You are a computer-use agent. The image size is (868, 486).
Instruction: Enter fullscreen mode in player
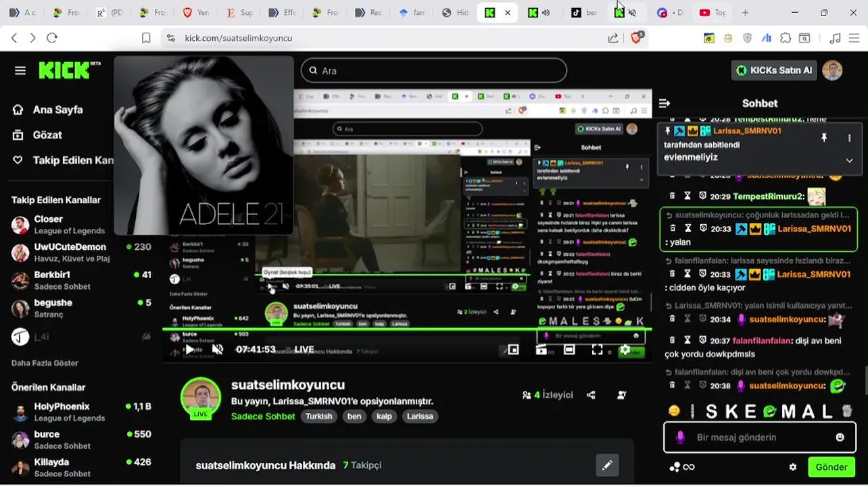(597, 350)
